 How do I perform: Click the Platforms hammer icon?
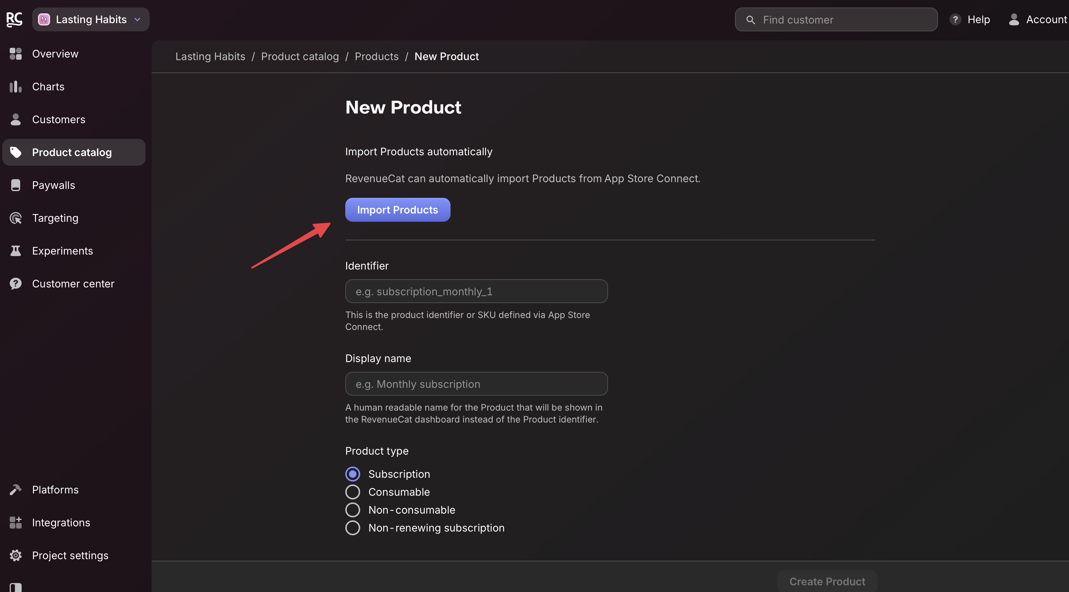(x=15, y=489)
